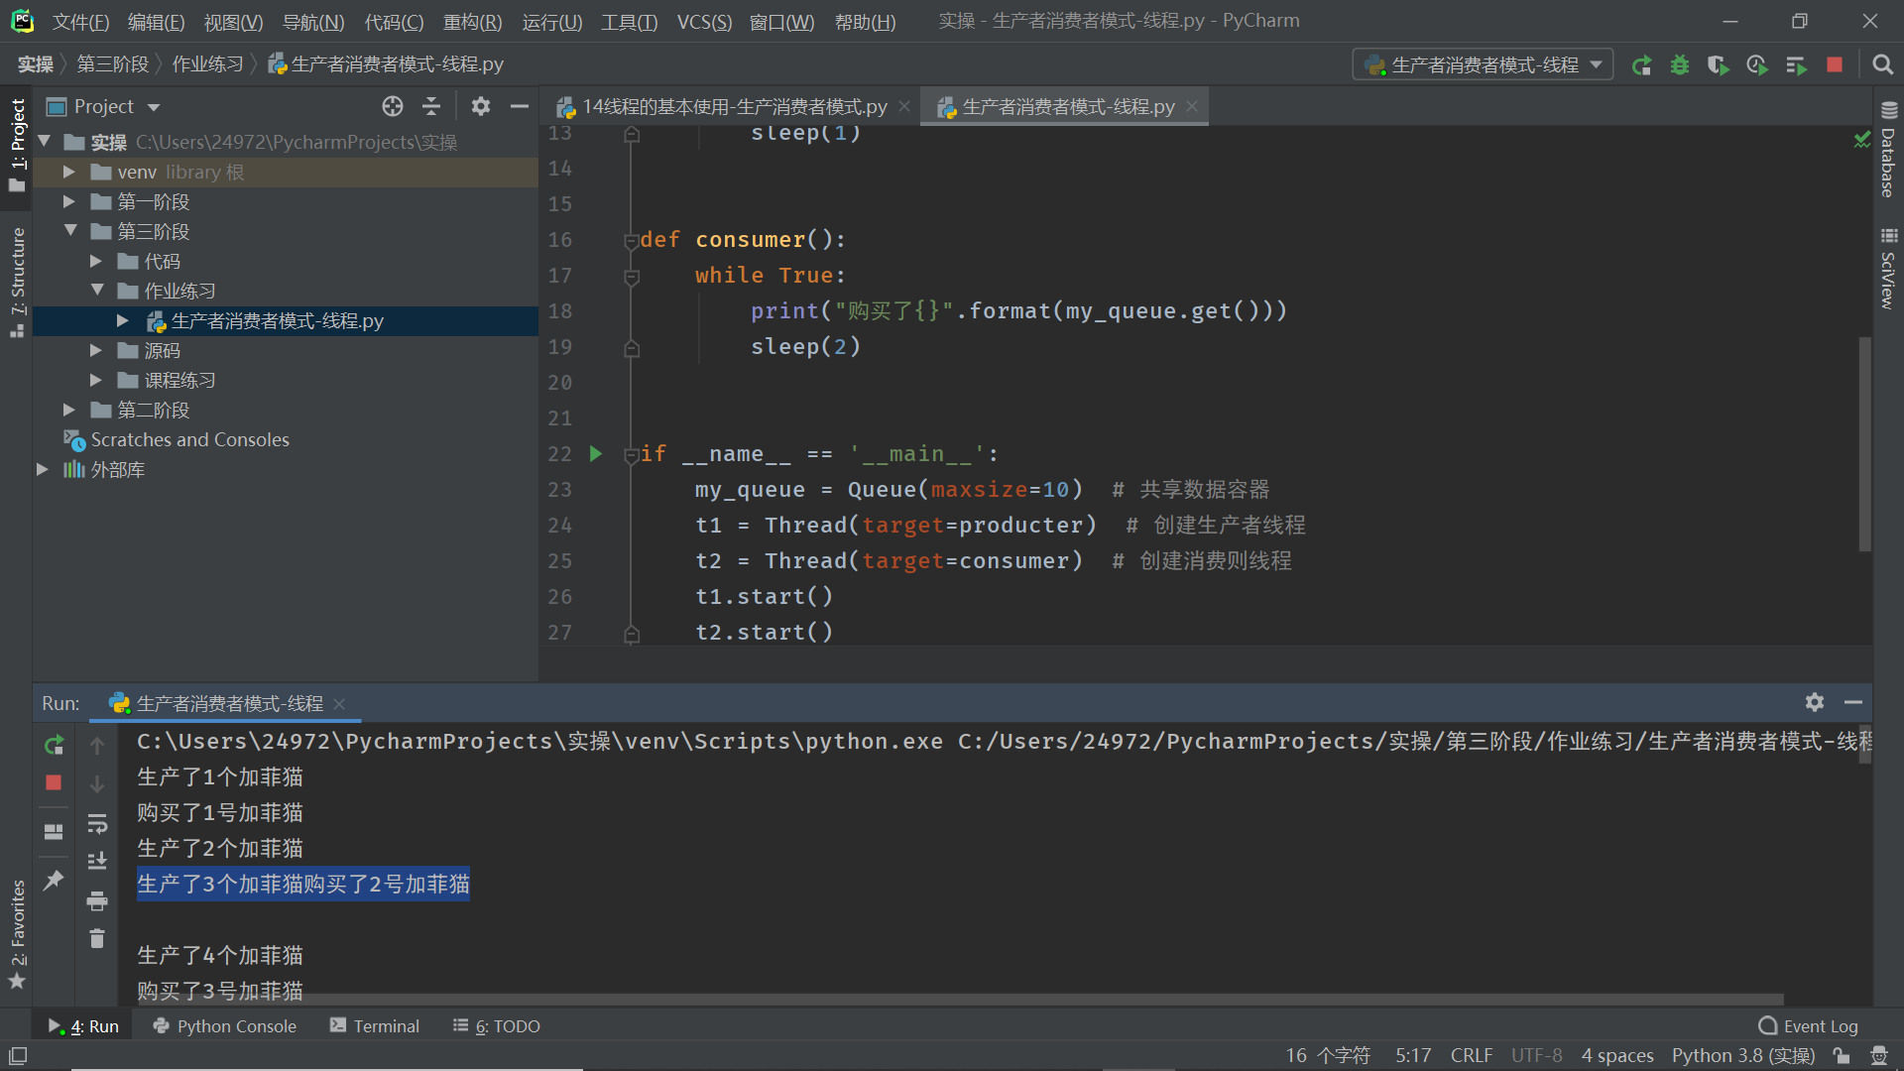Expand 外部库 node
This screenshot has height=1071, width=1904.
[x=43, y=469]
